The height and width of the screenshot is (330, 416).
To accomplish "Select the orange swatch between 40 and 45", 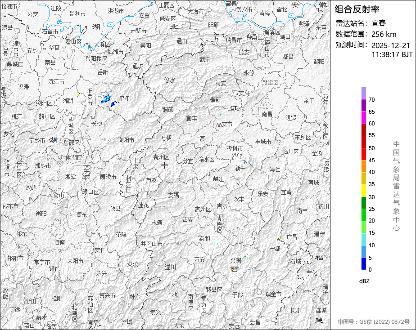I will pos(363,166).
